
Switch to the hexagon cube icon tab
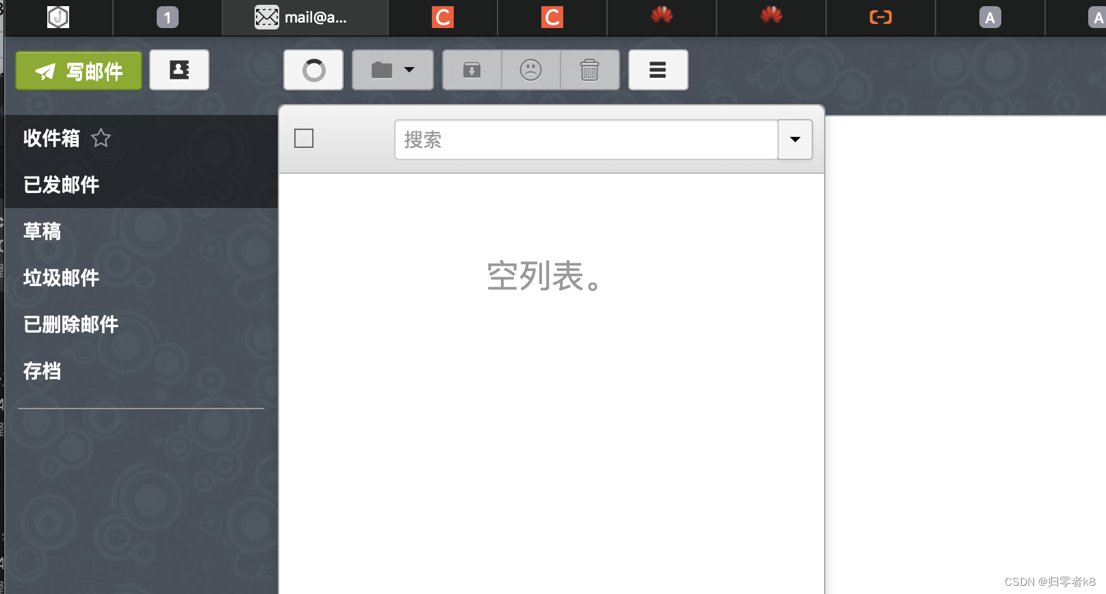(58, 18)
